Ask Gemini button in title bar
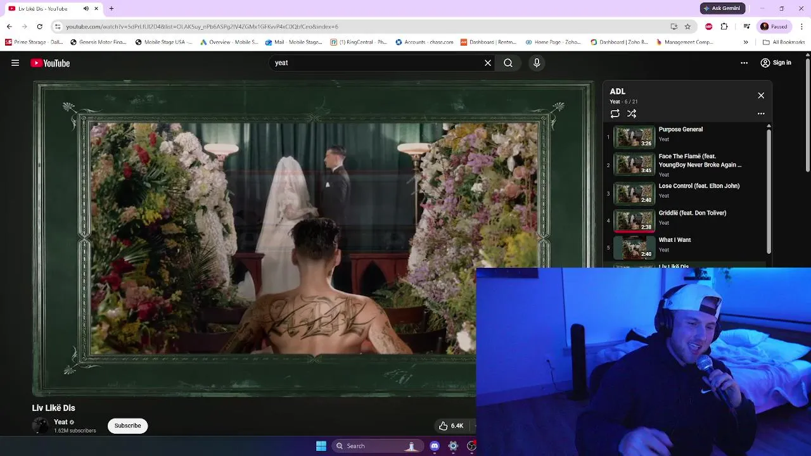 (722, 8)
